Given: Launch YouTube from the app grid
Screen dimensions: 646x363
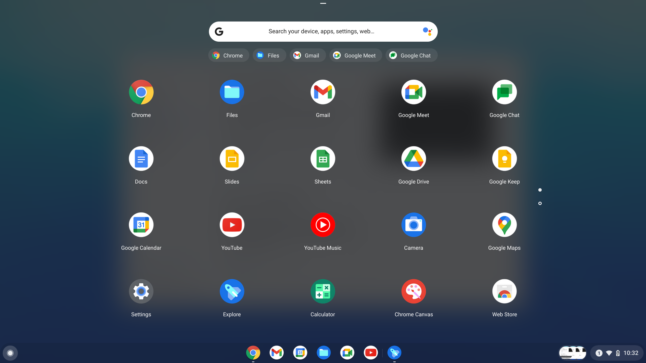Looking at the screenshot, I should (x=232, y=225).
